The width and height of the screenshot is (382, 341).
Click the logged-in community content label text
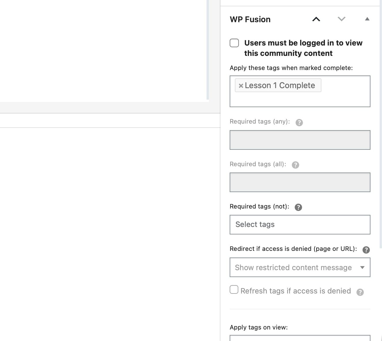point(303,48)
